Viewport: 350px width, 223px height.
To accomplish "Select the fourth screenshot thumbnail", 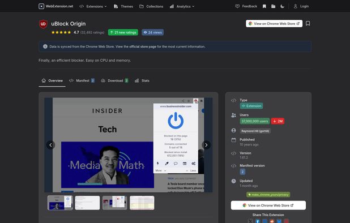I will [x=142, y=203].
